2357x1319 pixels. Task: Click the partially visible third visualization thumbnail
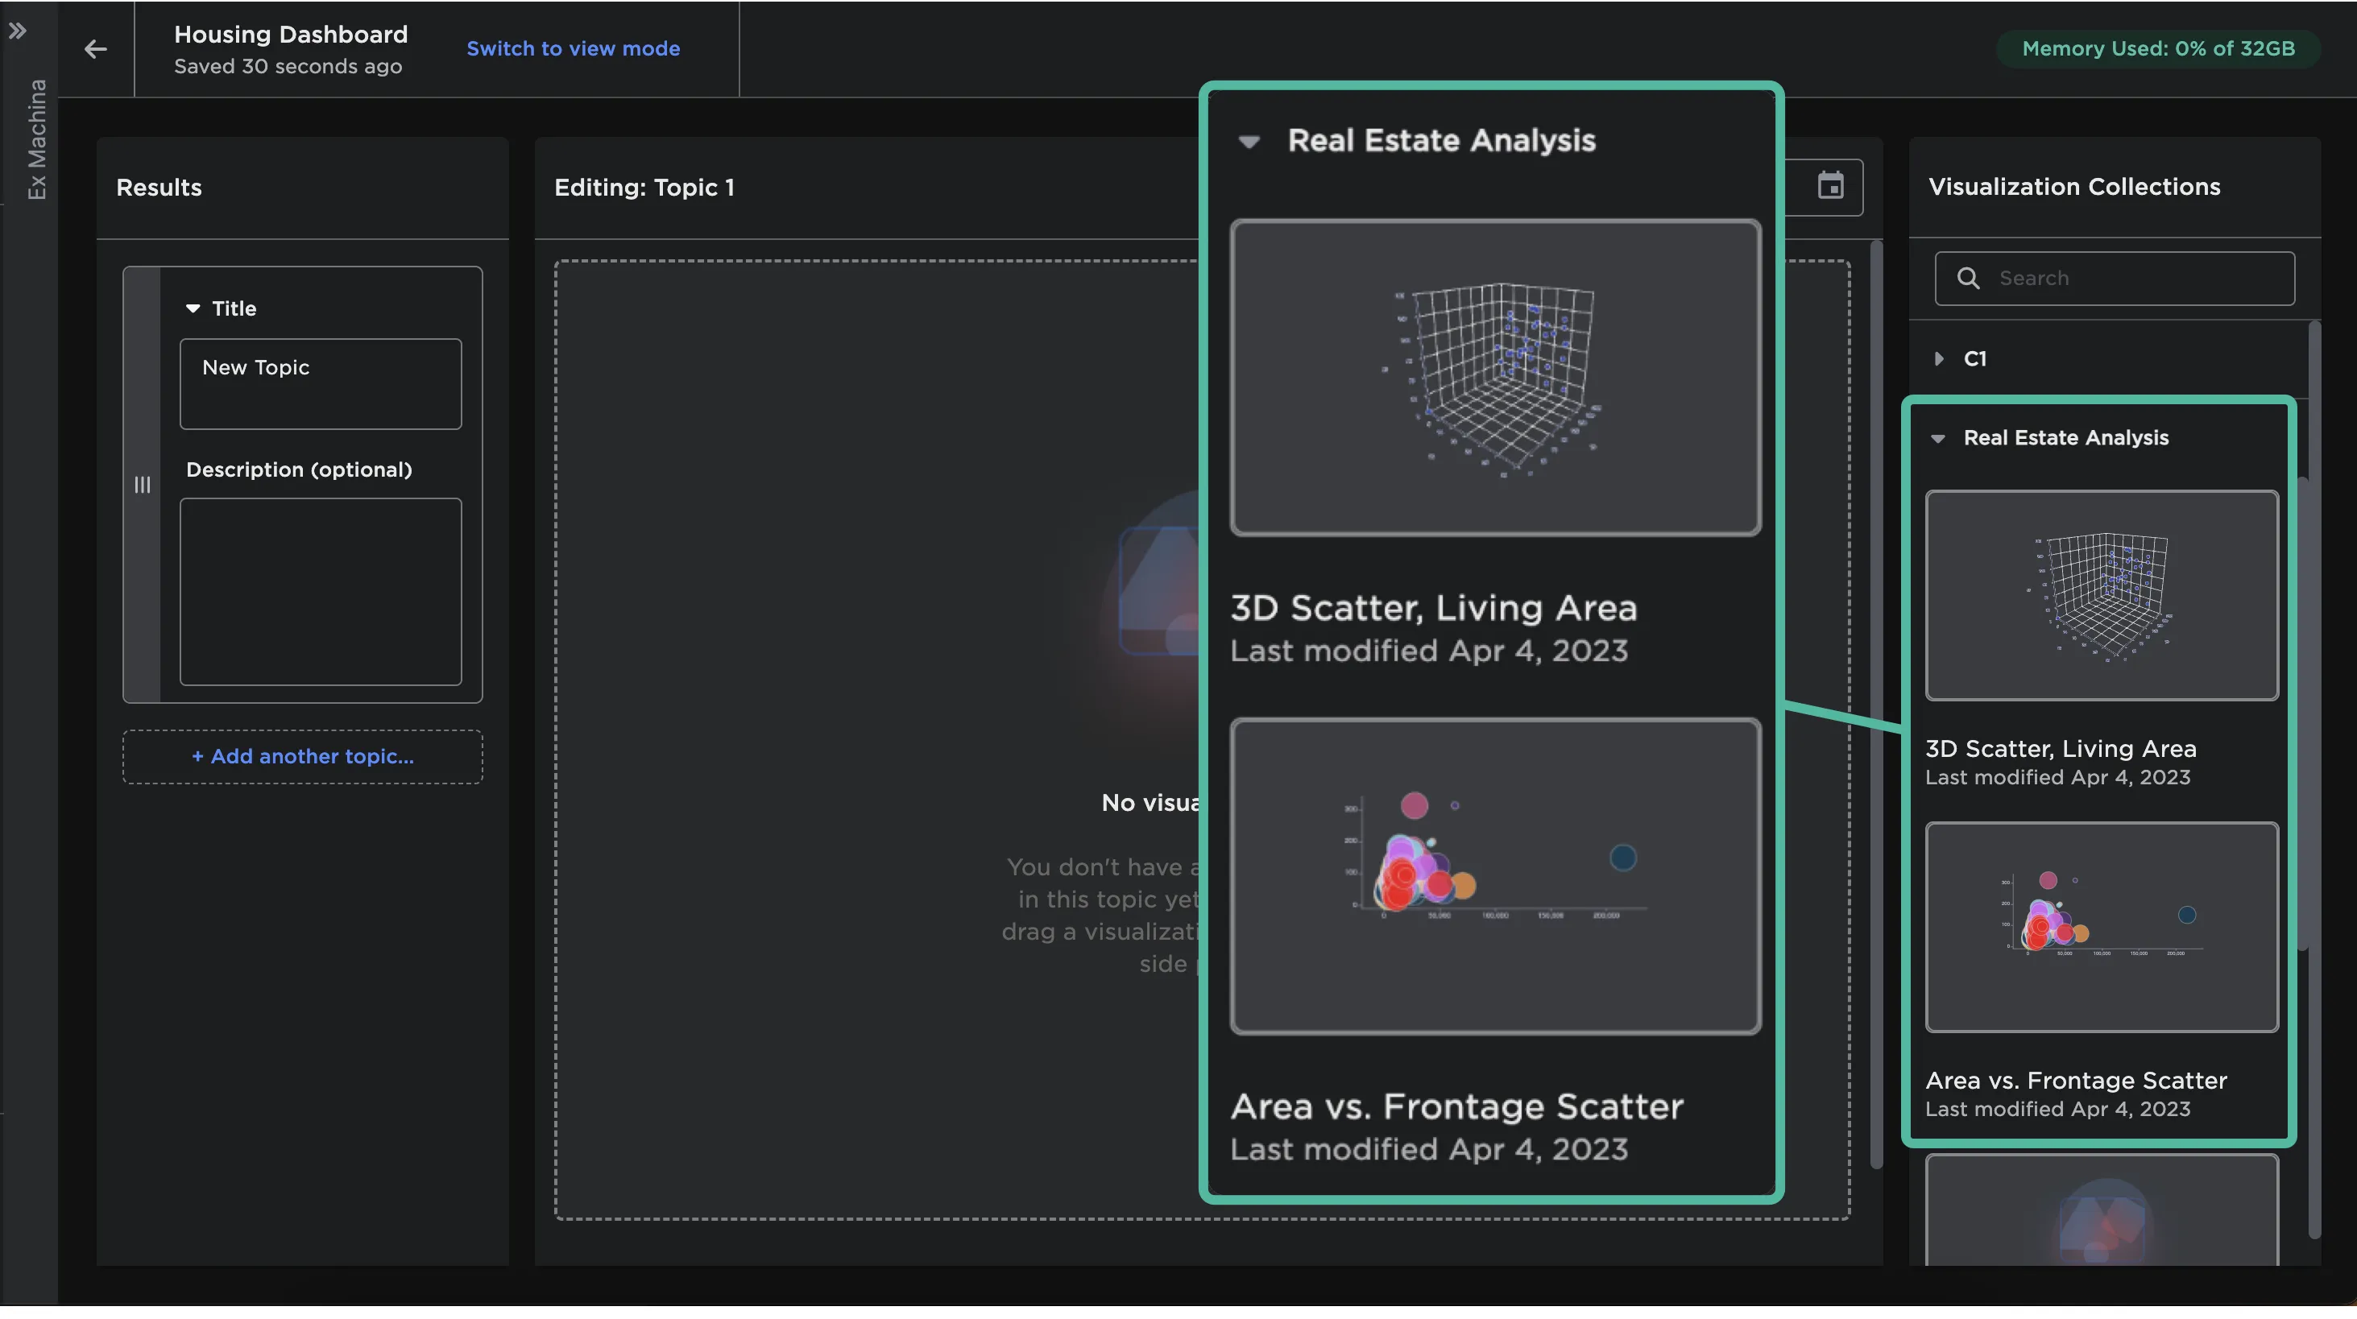2102,1212
